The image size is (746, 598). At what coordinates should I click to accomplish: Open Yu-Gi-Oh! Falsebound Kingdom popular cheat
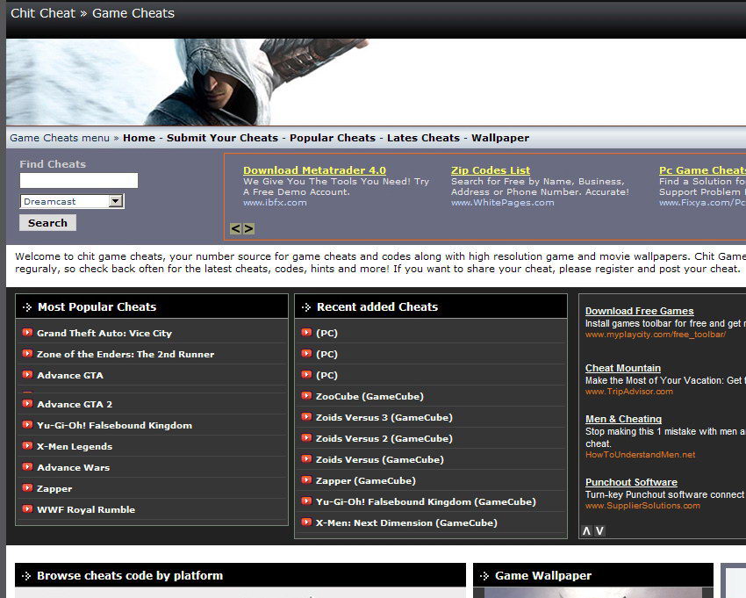(x=114, y=425)
